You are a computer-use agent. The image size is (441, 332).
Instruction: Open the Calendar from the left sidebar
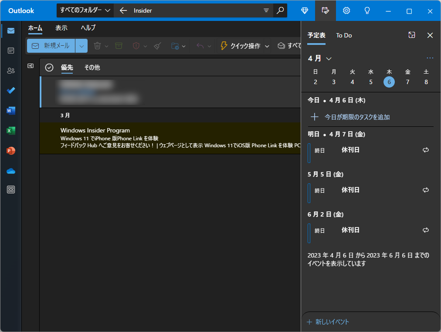pyautogui.click(x=10, y=51)
